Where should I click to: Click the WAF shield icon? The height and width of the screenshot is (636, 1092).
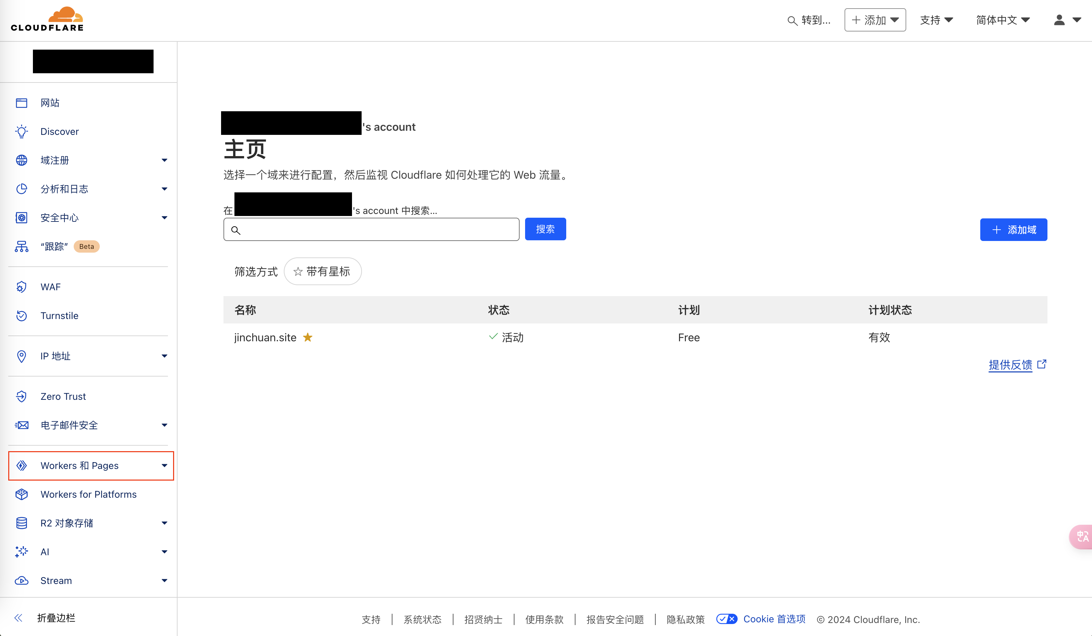(21, 287)
